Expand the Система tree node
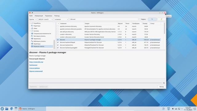The height and width of the screenshot is (111, 197). 30,31
